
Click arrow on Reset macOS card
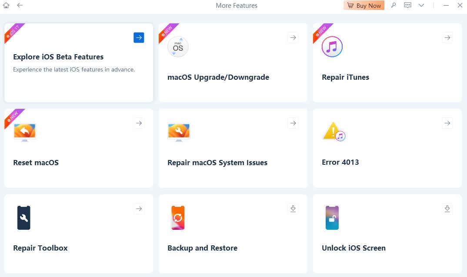pos(139,123)
